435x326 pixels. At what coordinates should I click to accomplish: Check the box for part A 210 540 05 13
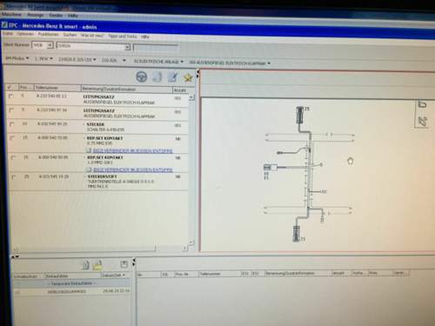10,96
